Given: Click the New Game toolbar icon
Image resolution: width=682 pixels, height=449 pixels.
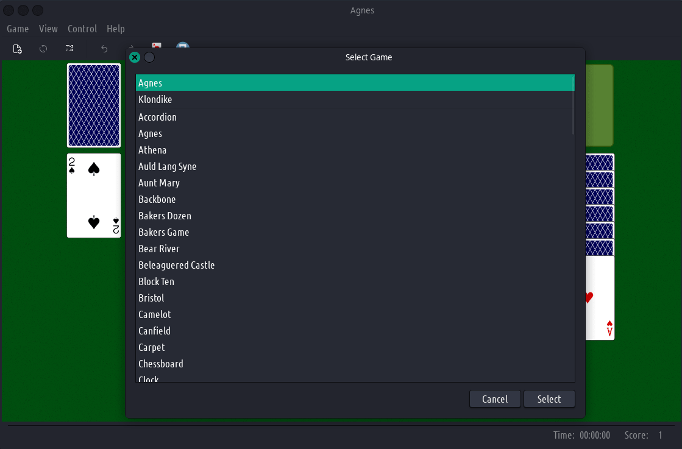Looking at the screenshot, I should point(18,49).
